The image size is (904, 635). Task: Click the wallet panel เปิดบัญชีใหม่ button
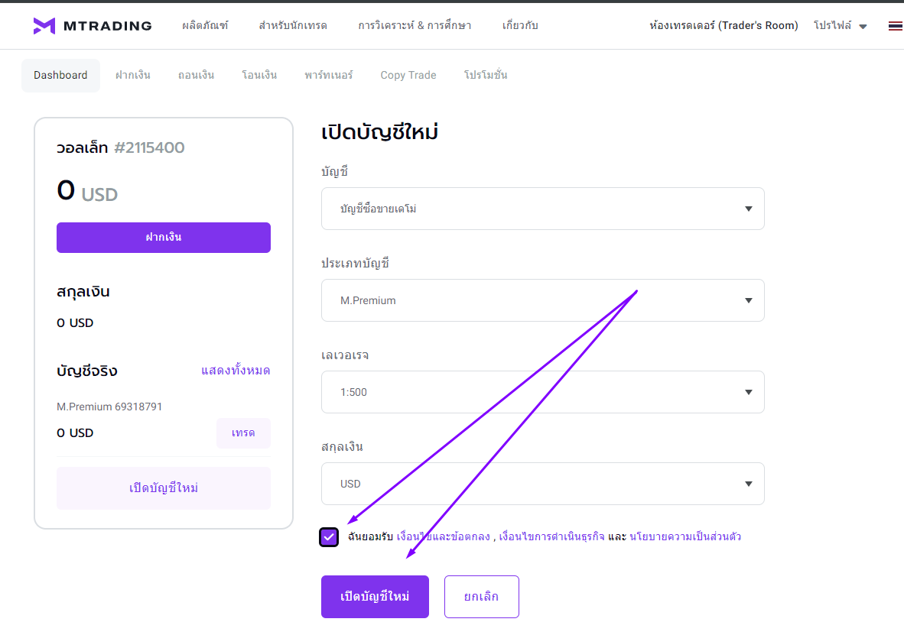coord(164,488)
